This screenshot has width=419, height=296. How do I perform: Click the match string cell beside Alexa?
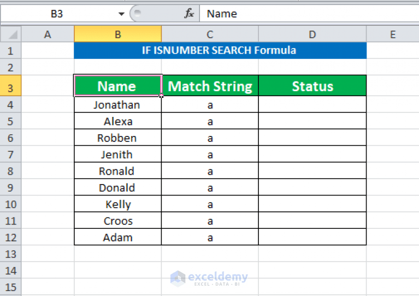210,121
